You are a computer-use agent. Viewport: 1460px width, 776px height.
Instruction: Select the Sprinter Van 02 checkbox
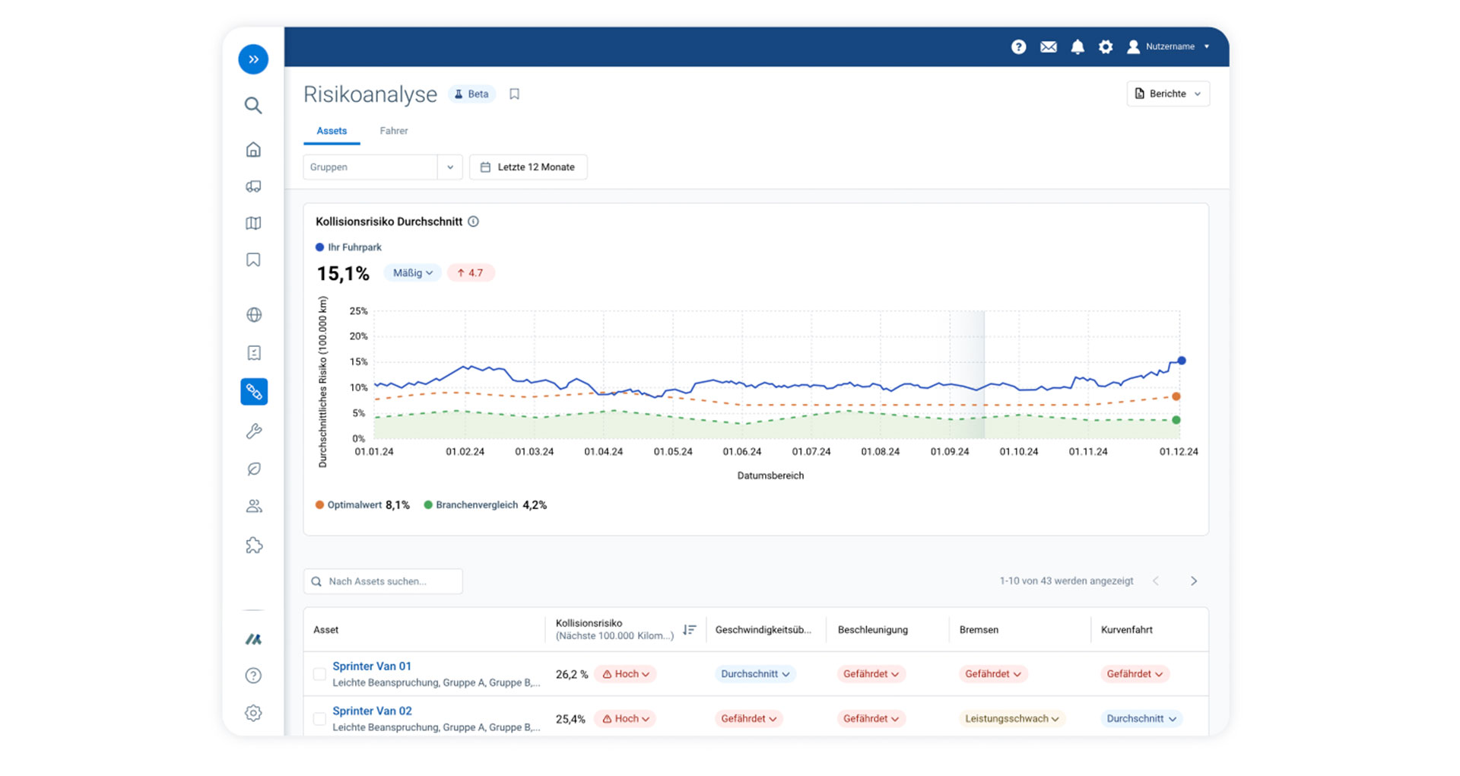pos(319,719)
